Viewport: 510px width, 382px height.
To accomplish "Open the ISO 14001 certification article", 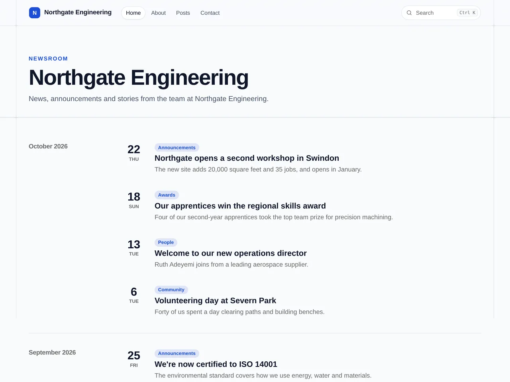I will [216, 364].
